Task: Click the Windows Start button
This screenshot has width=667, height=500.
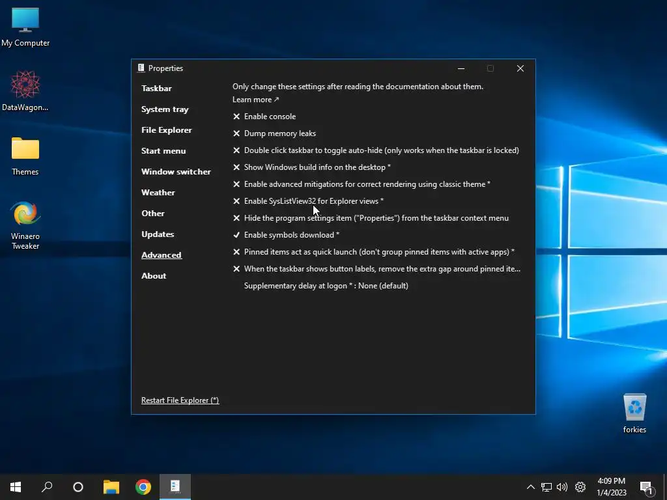Action: point(16,486)
